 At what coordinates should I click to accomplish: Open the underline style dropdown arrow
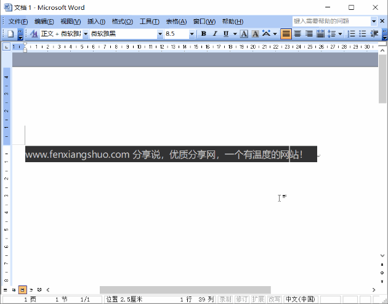[x=235, y=34]
